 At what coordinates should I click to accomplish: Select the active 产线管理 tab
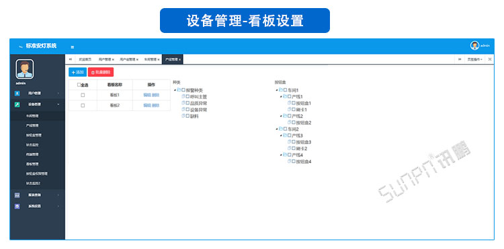point(173,59)
